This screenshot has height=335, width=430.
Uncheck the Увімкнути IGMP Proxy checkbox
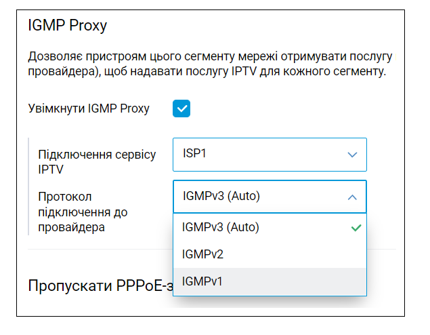click(181, 109)
